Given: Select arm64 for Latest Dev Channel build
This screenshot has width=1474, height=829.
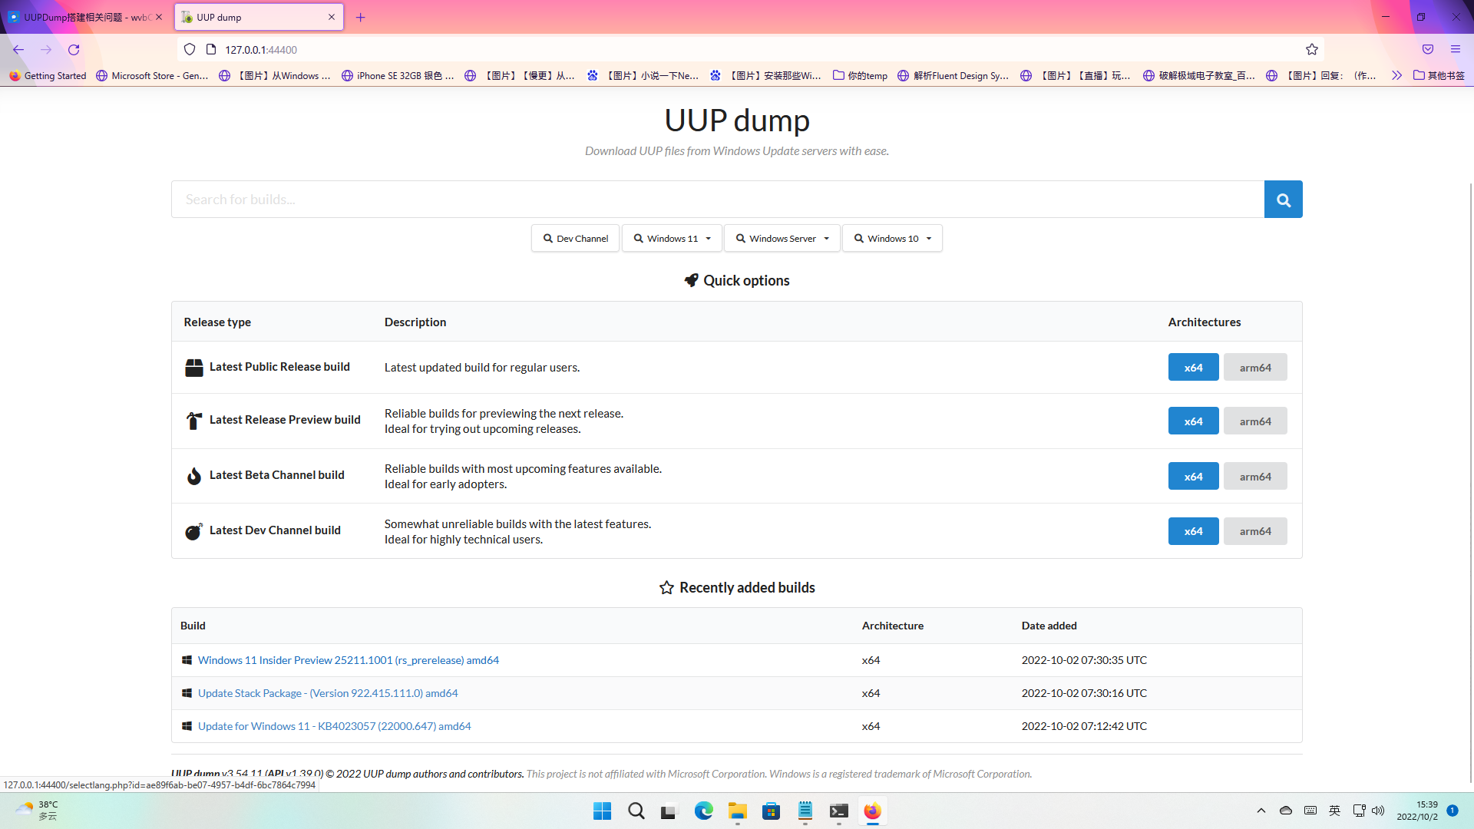Looking at the screenshot, I should (x=1255, y=531).
